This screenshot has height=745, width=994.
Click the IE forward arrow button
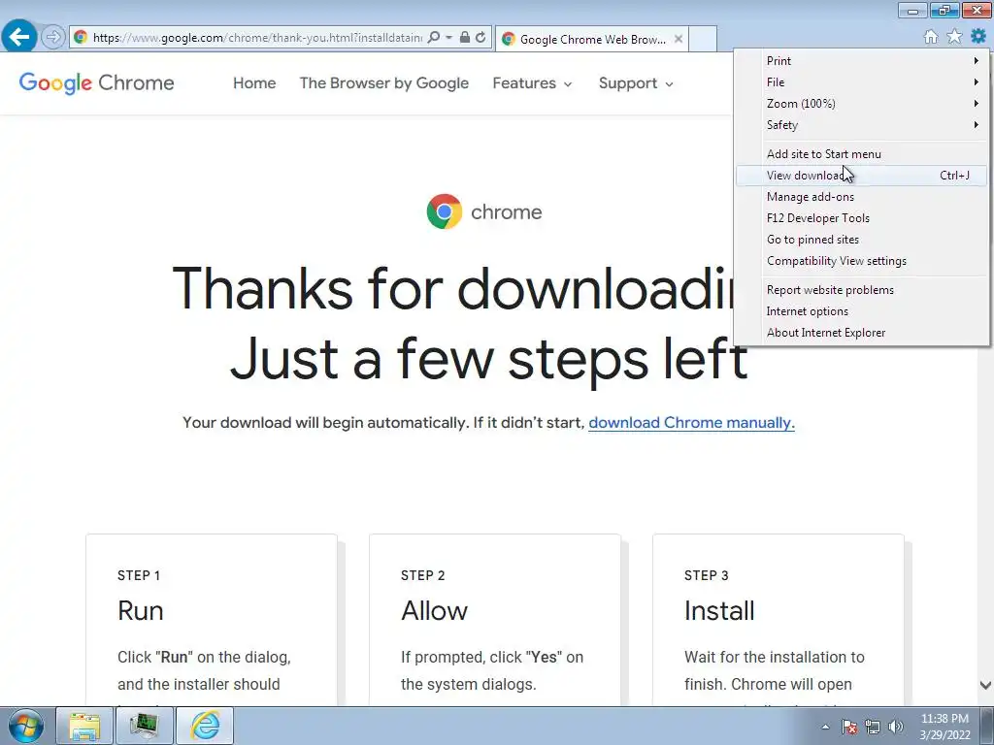53,38
